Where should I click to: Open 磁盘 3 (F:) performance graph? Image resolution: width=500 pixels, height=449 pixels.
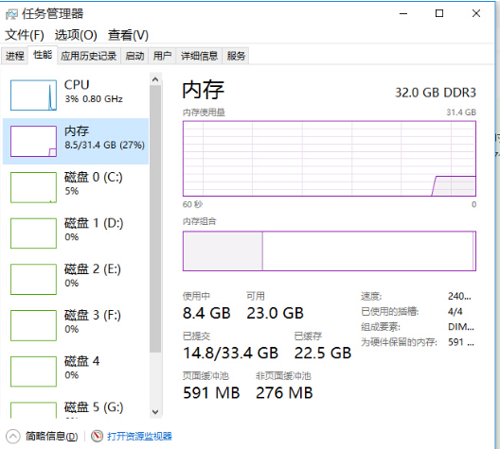pos(33,325)
